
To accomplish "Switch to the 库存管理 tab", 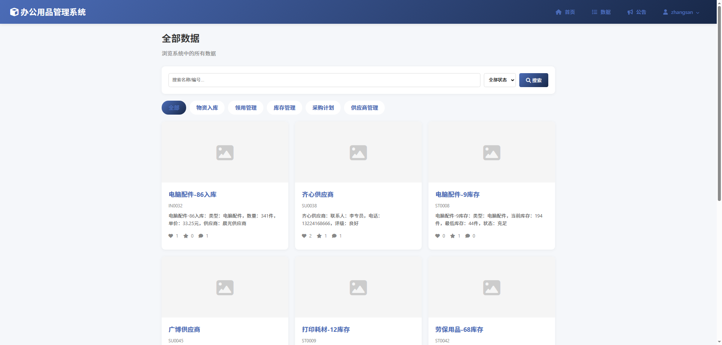I will coord(285,108).
